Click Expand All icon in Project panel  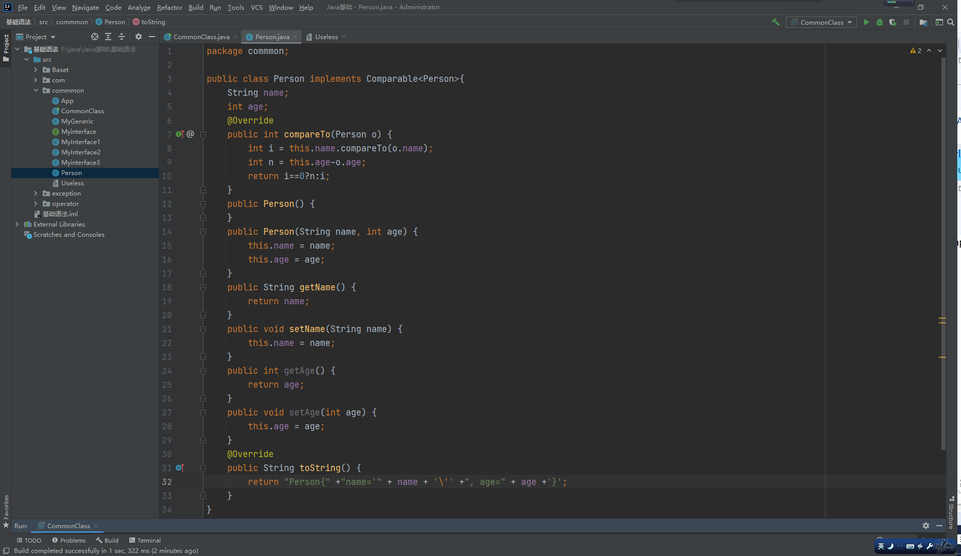108,37
